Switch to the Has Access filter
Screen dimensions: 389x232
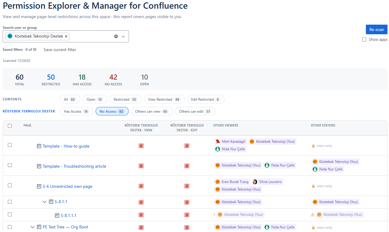pos(76,111)
